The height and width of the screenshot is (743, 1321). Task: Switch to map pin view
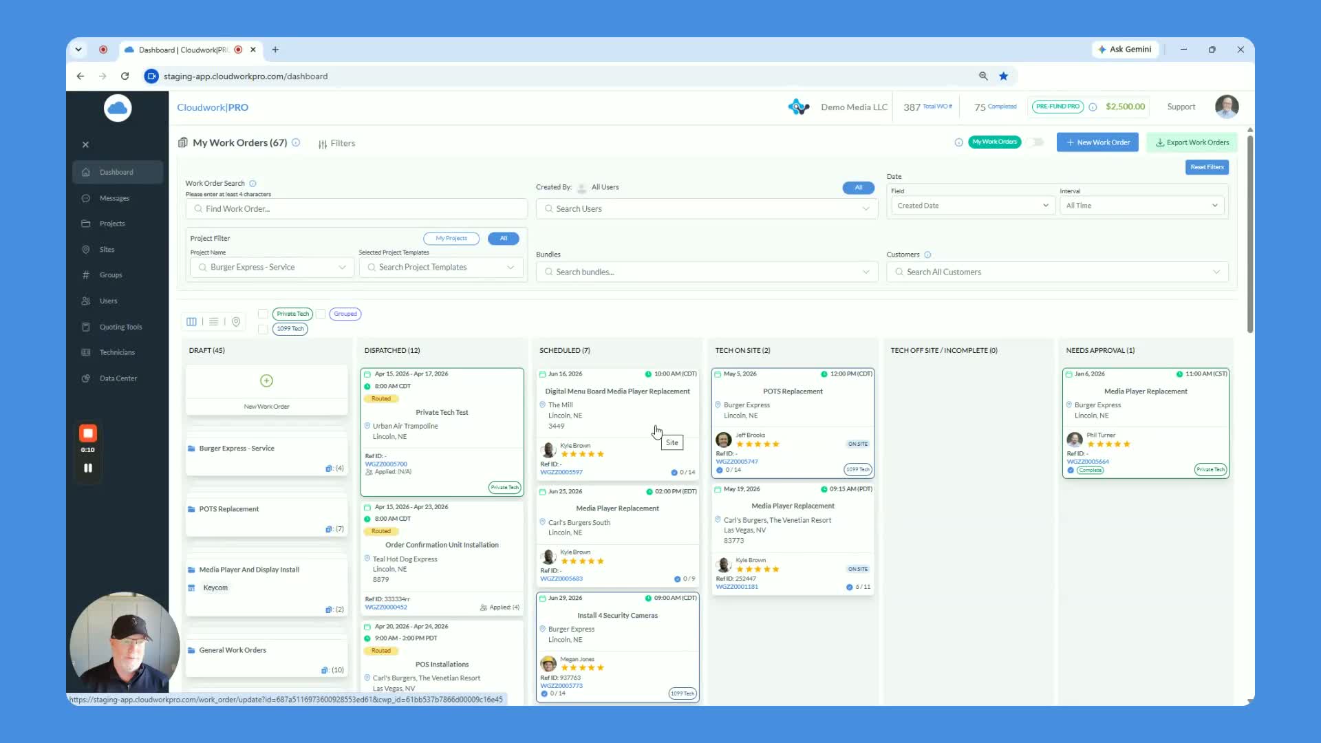[x=236, y=321]
